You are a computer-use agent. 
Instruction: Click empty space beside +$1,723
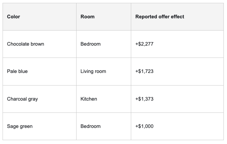click(188, 71)
